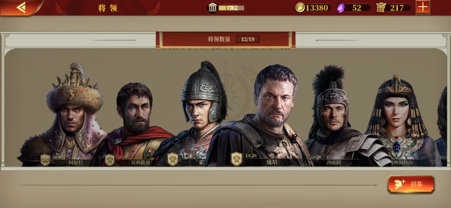This screenshot has height=208, width=451.
Task: Select general 贝利撒留 with red cape
Action: point(135,125)
